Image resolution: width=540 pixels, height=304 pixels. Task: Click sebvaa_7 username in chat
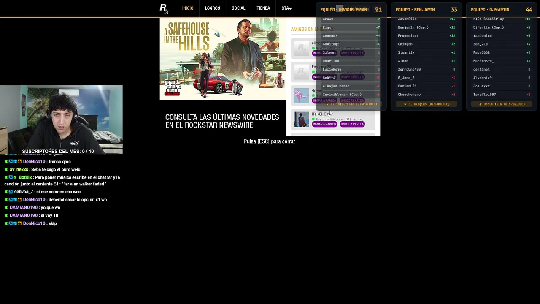(x=24, y=192)
